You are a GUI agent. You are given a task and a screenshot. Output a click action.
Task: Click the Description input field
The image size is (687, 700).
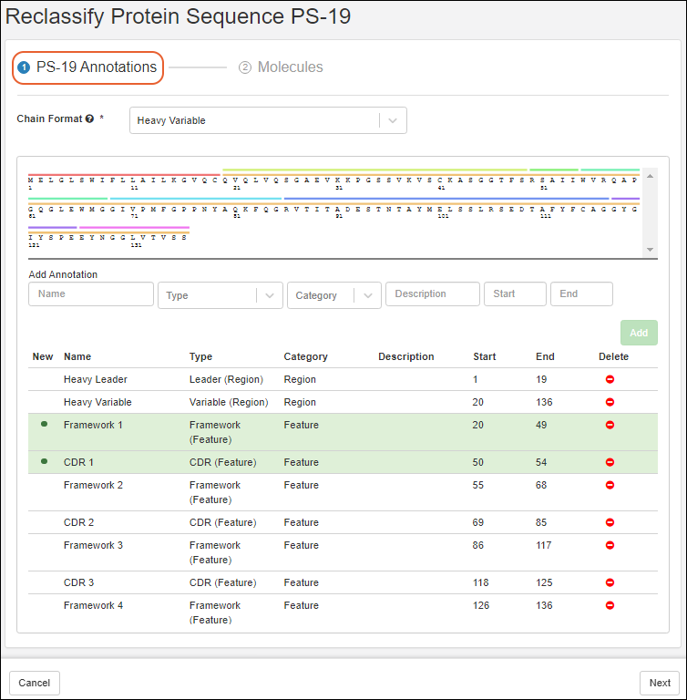click(x=432, y=294)
